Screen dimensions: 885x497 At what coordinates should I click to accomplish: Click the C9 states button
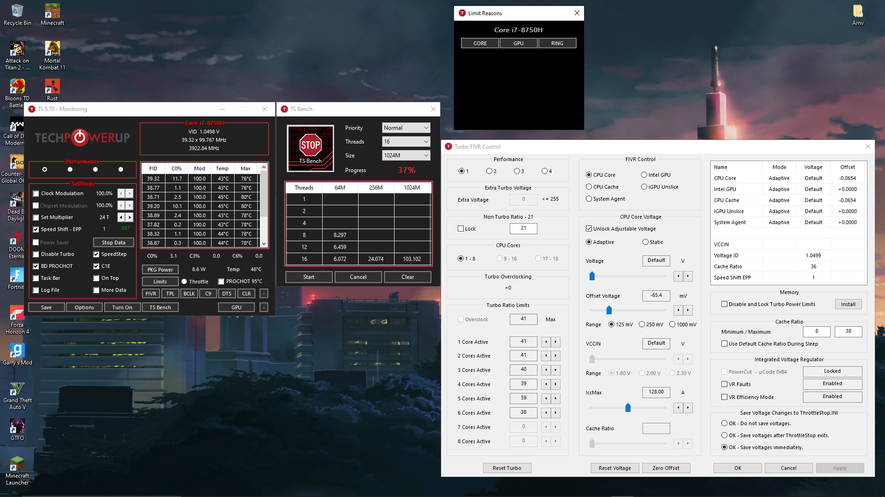[x=208, y=294]
